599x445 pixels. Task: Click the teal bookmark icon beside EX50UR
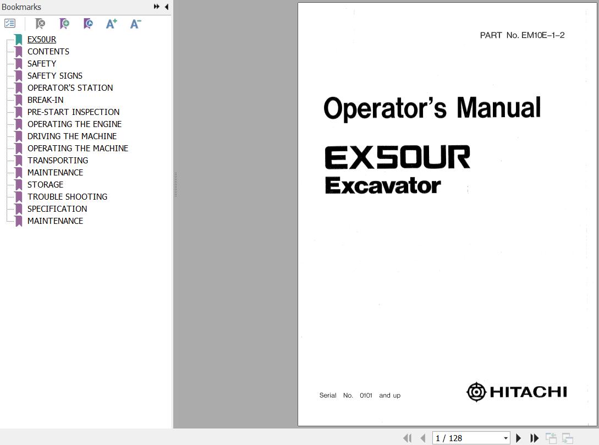coord(19,40)
